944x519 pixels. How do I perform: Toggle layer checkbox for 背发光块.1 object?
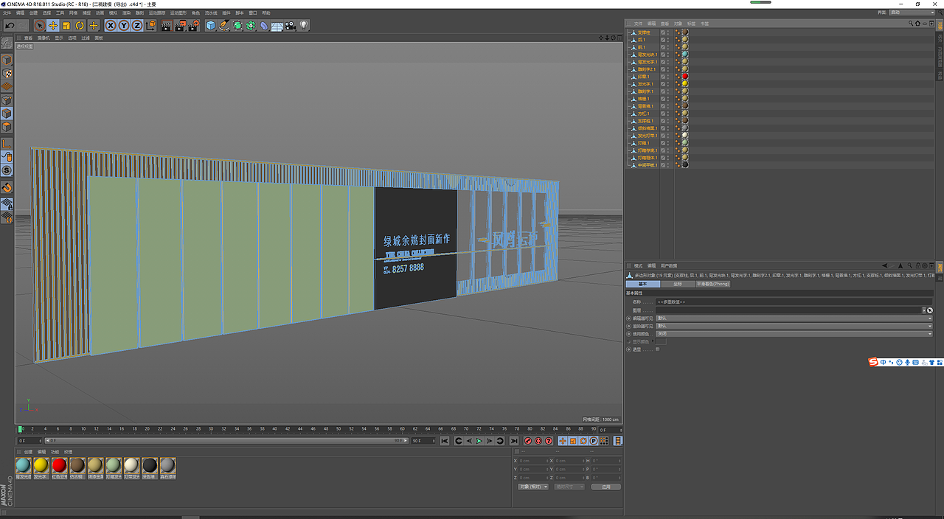663,55
